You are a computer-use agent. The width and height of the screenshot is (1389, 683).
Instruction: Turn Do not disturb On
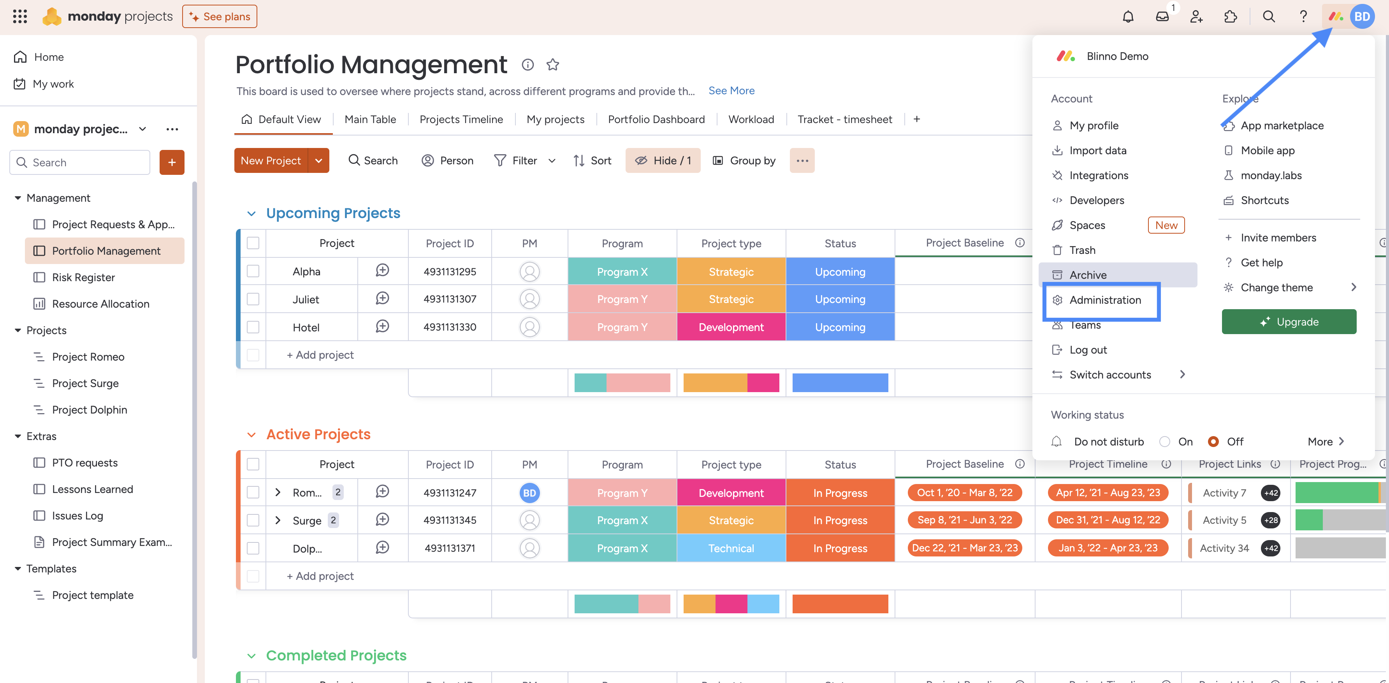1165,441
